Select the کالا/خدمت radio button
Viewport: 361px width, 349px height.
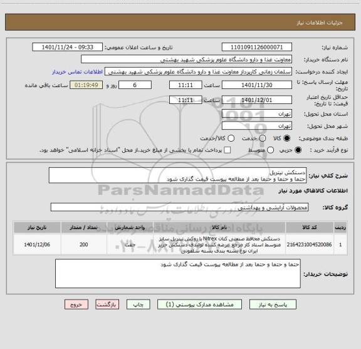[x=231, y=138]
